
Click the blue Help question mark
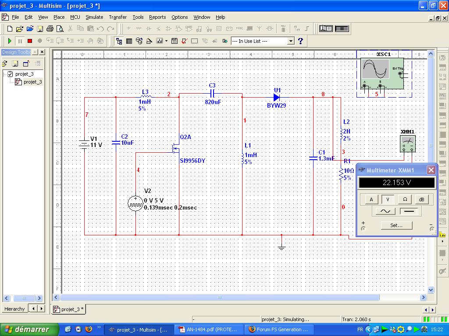tap(300, 41)
